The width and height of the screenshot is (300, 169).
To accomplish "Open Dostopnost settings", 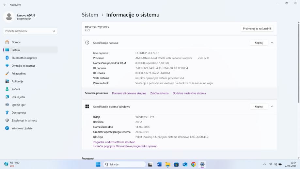I will 30,113.
